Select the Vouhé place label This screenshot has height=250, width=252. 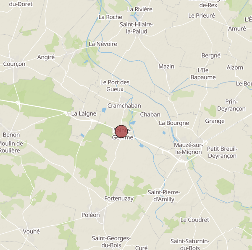(x=31, y=232)
